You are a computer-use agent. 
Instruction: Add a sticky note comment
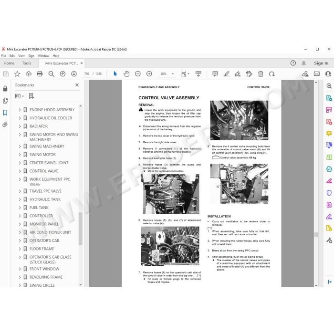215,74
